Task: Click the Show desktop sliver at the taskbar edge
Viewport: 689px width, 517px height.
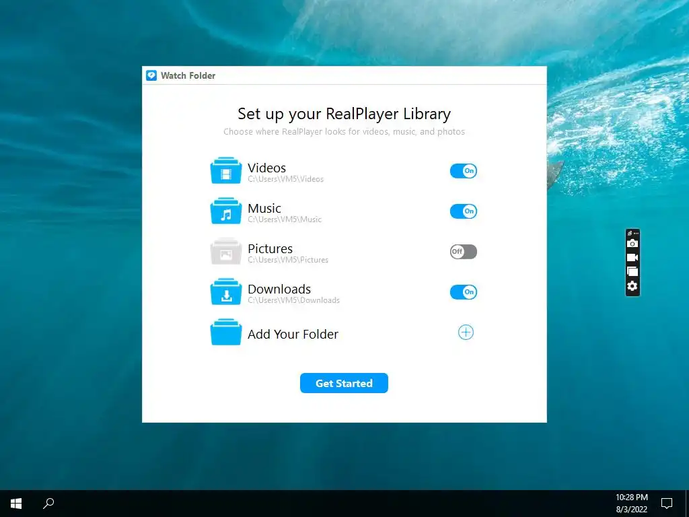Action: point(687,504)
